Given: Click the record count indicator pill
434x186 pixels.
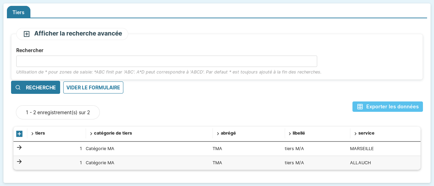Looking at the screenshot, I should point(58,112).
